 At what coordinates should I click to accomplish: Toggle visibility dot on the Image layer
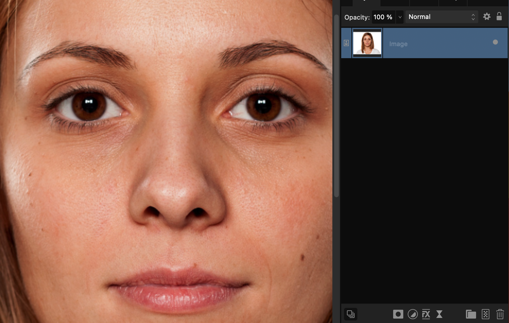pyautogui.click(x=495, y=42)
